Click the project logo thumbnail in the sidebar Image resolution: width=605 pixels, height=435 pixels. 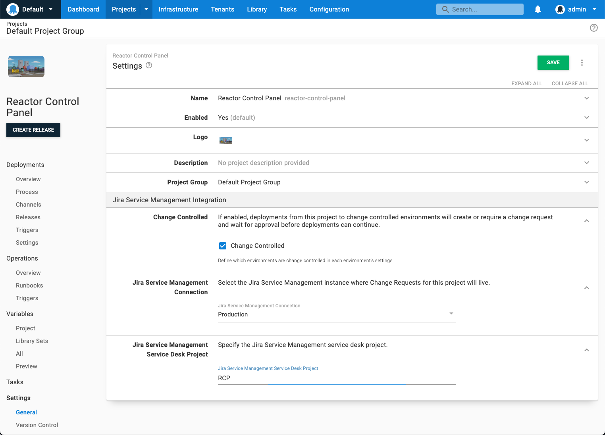click(26, 66)
